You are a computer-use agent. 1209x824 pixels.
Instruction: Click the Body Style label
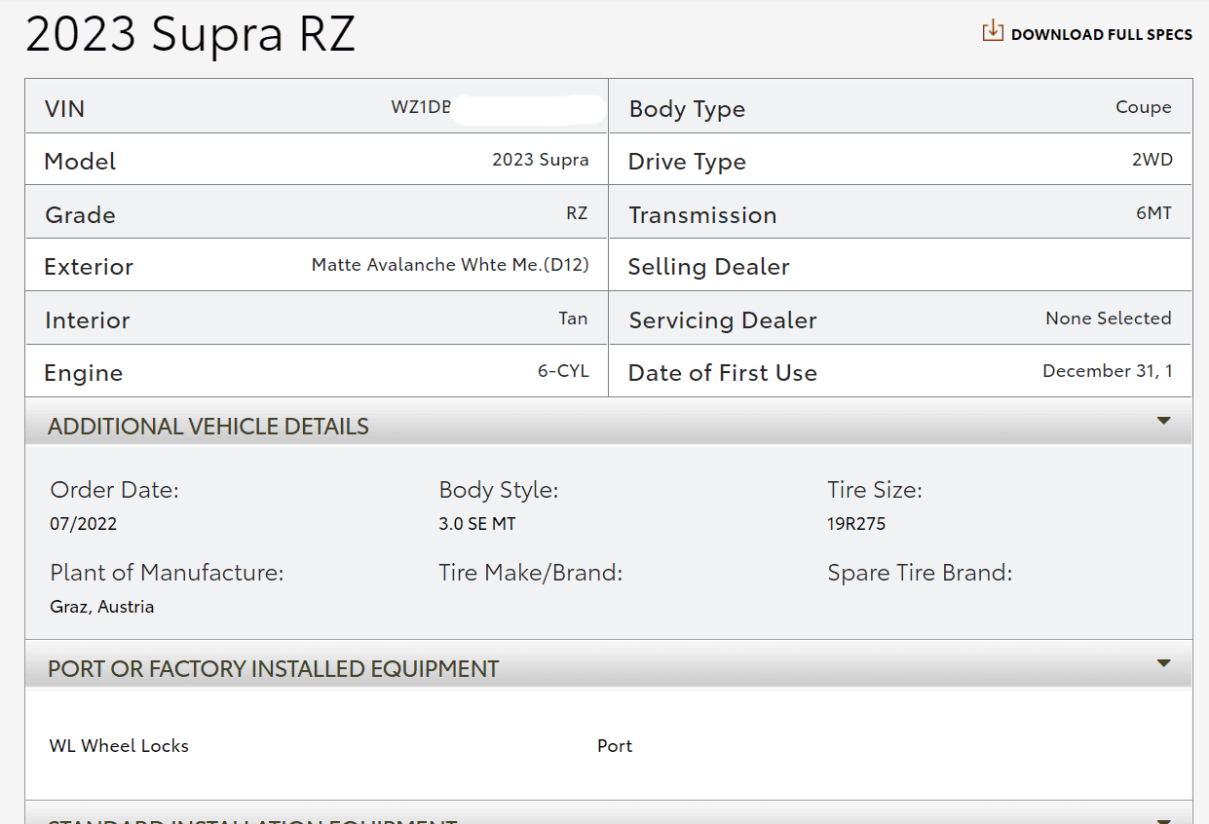(499, 490)
